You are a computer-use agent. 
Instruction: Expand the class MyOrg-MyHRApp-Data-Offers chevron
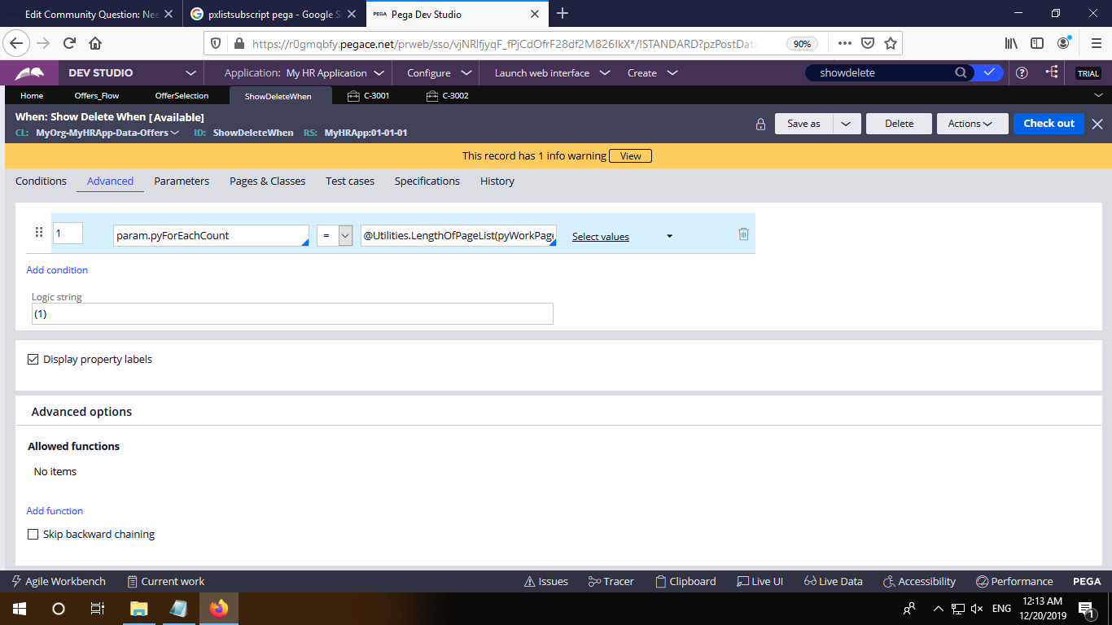pos(175,133)
